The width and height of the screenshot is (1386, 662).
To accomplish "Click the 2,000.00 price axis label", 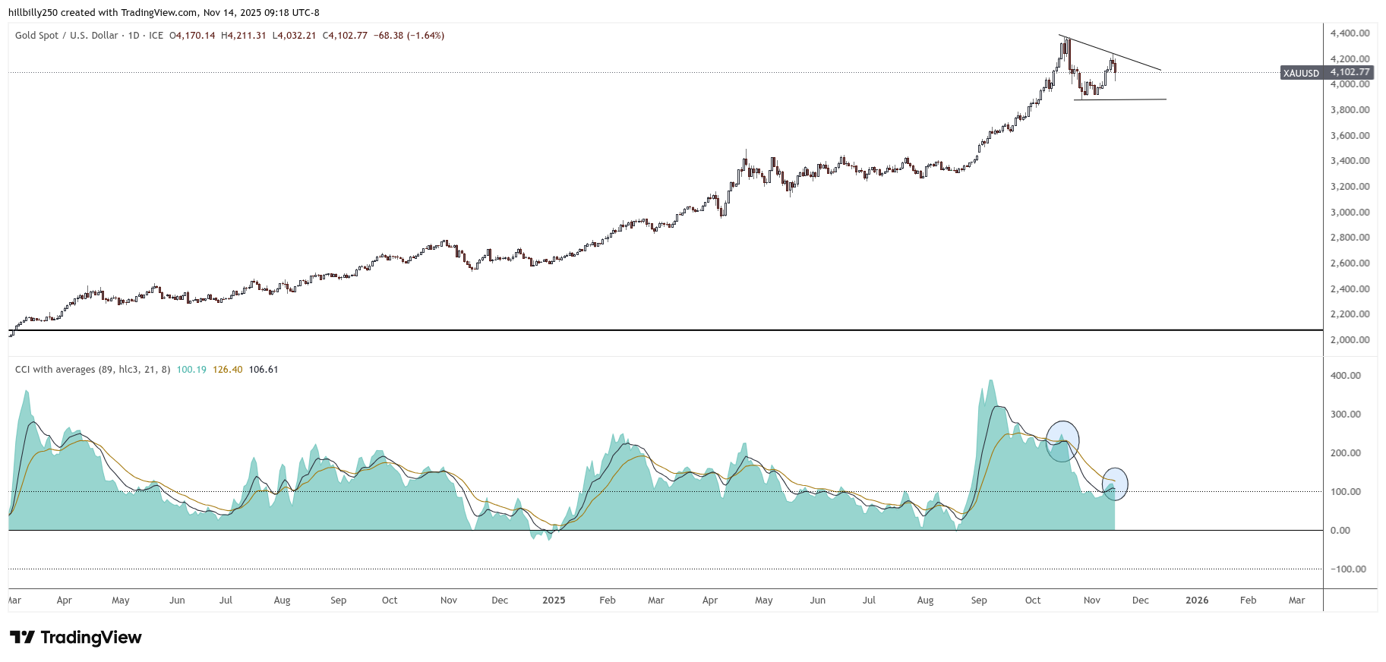I will click(1350, 340).
